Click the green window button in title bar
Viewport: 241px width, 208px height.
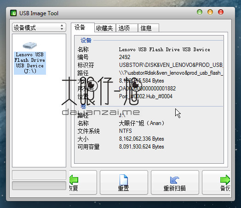click(x=200, y=12)
